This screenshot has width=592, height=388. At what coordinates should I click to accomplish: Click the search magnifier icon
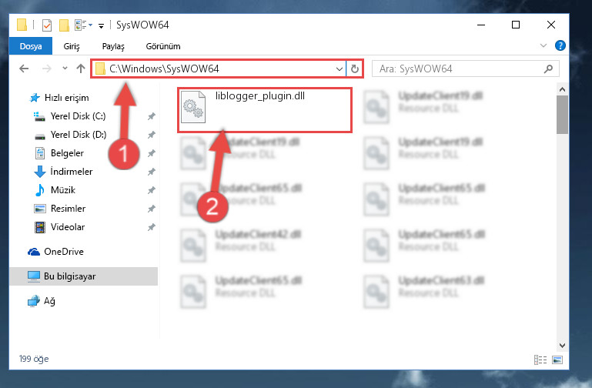coord(548,69)
